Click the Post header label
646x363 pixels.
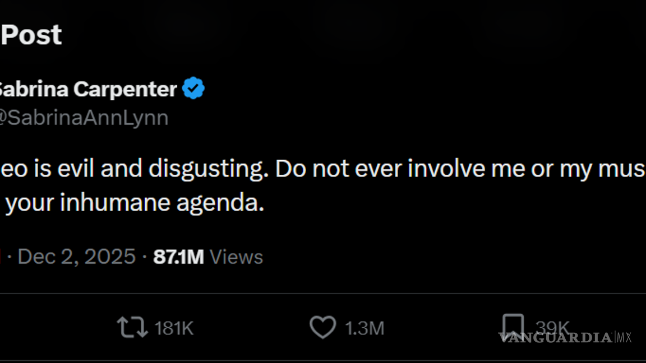(31, 35)
